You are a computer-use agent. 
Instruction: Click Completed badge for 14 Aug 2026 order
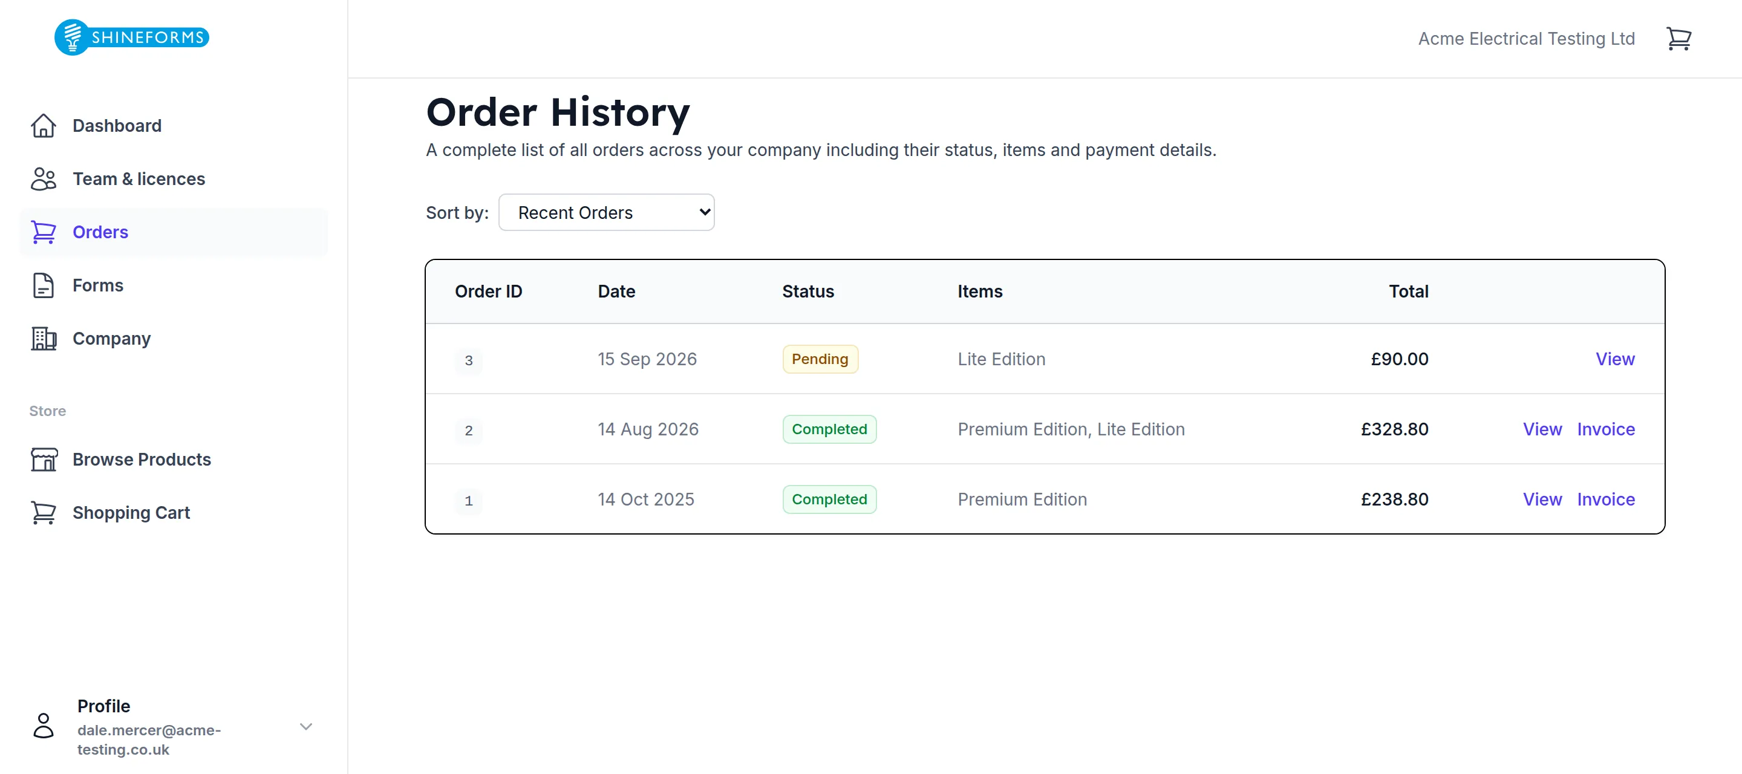pos(829,429)
